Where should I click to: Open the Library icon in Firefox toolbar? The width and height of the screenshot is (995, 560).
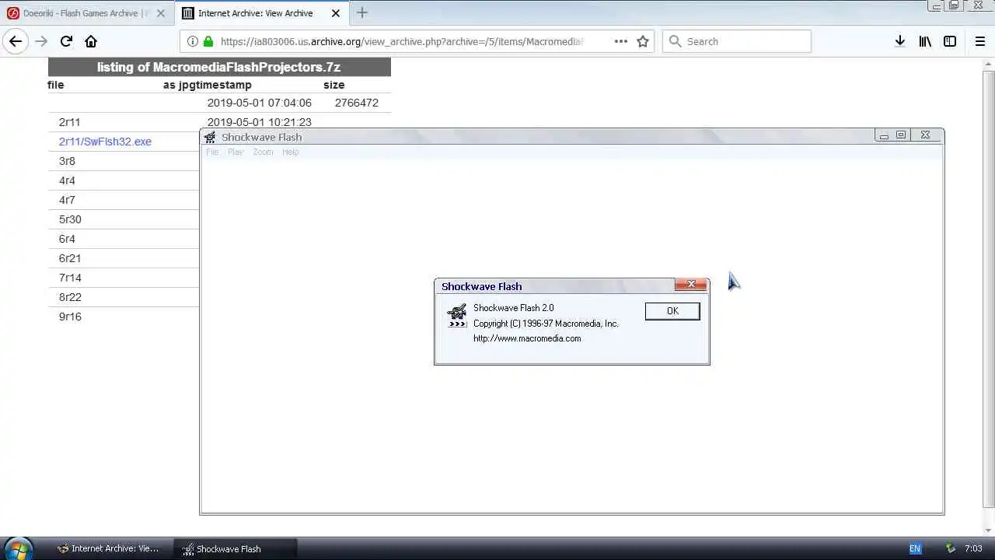tap(925, 41)
